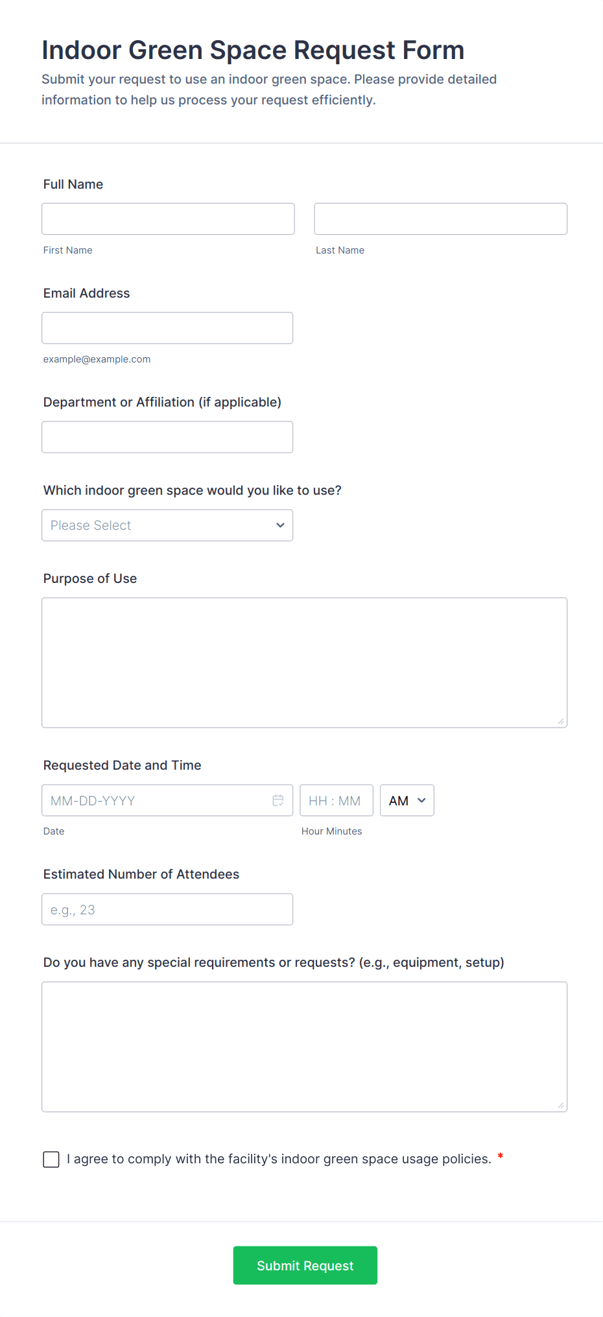Click the special requirements textarea resize handle
Screen dimensions: 603x1317
tap(561, 1105)
